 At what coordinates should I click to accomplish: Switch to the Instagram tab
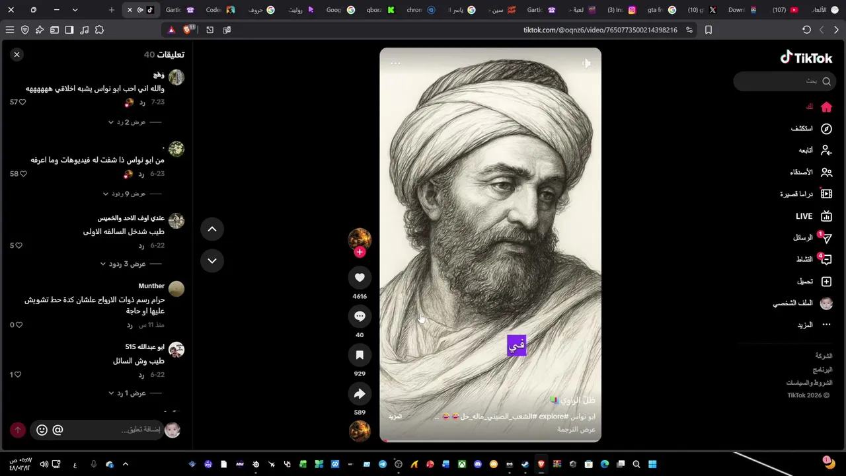pos(621,10)
